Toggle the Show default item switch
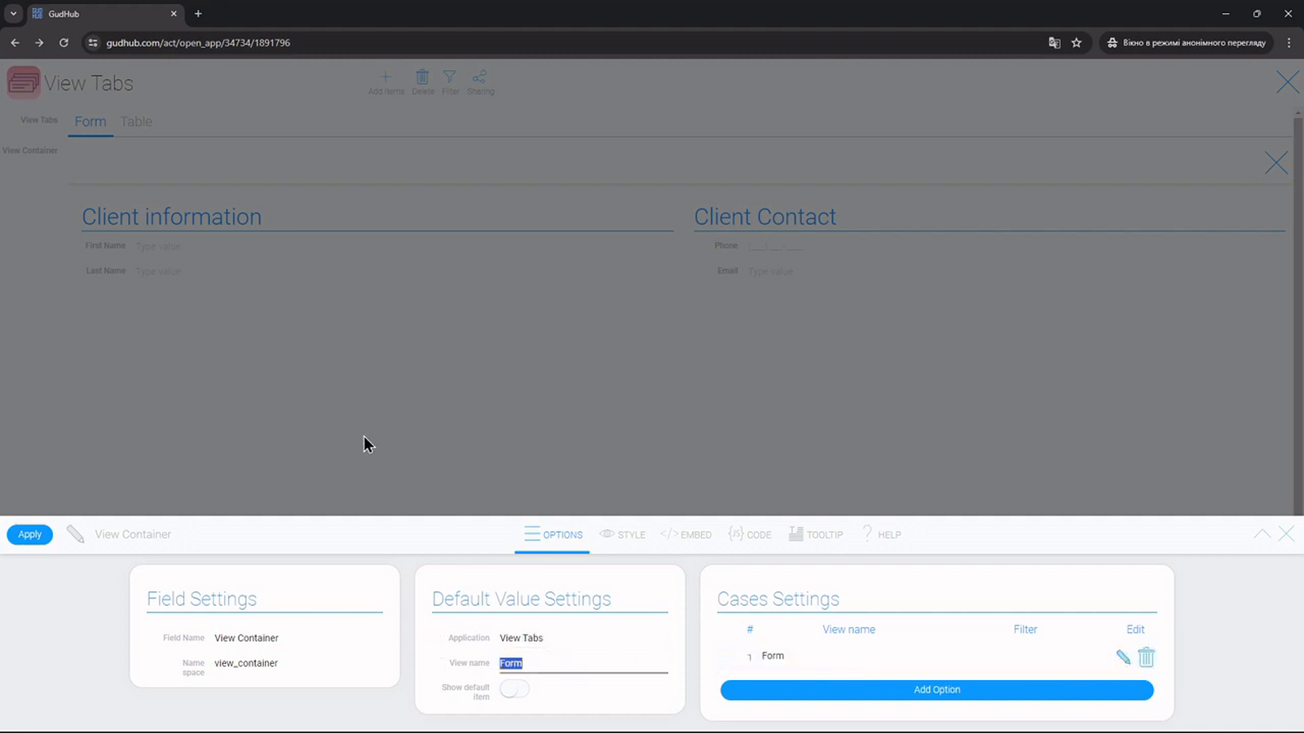Screen dimensions: 1304x733 (514, 689)
